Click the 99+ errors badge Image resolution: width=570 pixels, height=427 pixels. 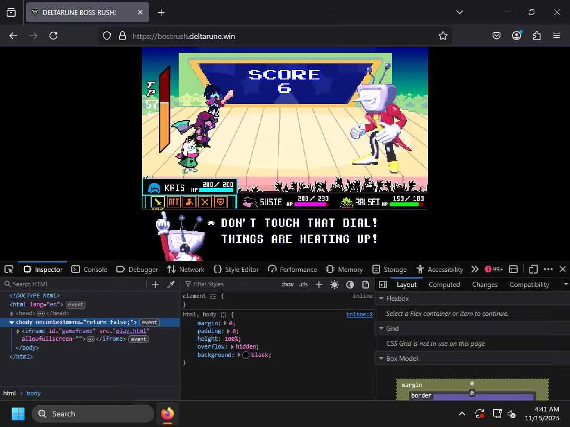pyautogui.click(x=494, y=269)
